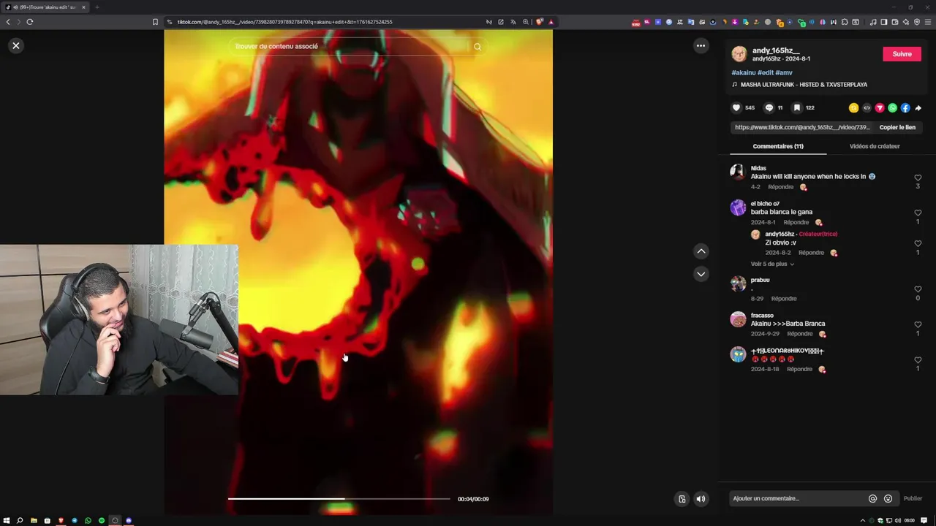
Task: Share video via WhatsApp icon
Action: point(892,107)
